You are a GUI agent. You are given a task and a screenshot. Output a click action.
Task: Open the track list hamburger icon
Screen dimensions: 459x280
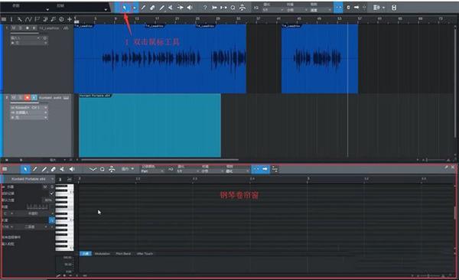tap(4, 19)
